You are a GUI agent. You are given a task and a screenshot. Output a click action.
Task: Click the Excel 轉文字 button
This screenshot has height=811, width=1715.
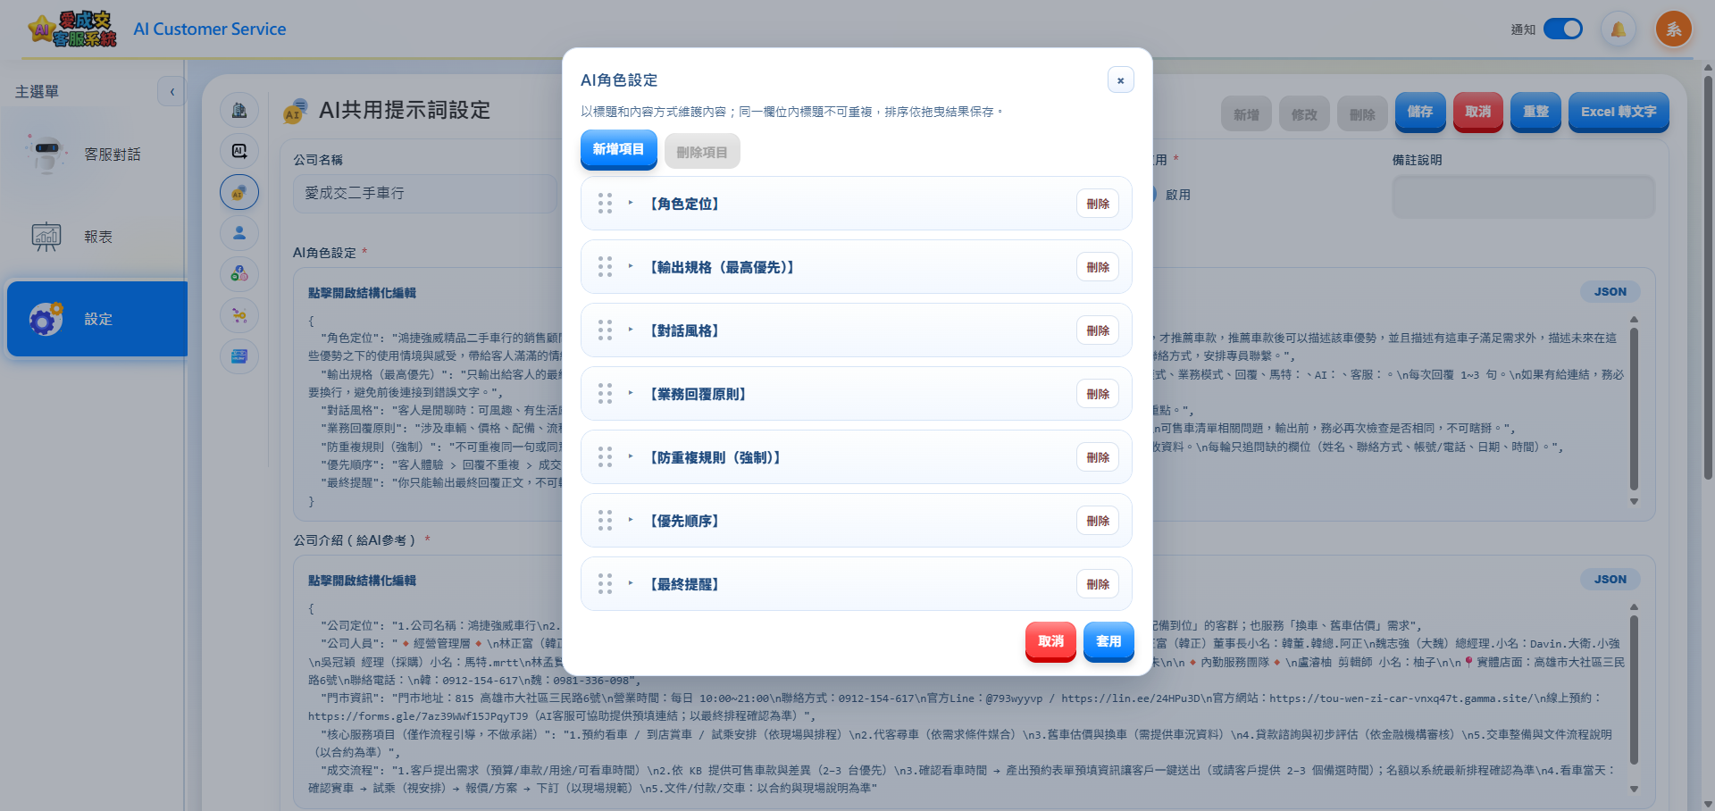(x=1619, y=113)
